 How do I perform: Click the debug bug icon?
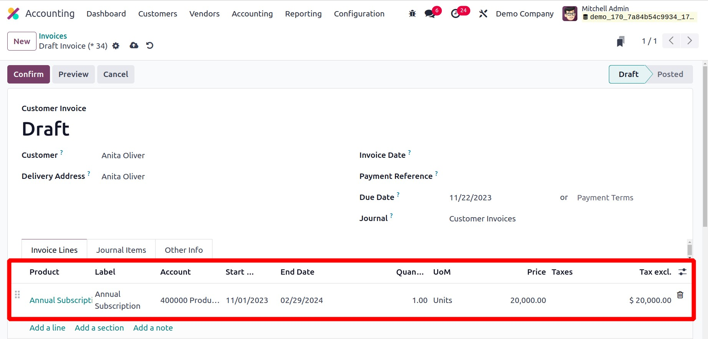point(412,14)
